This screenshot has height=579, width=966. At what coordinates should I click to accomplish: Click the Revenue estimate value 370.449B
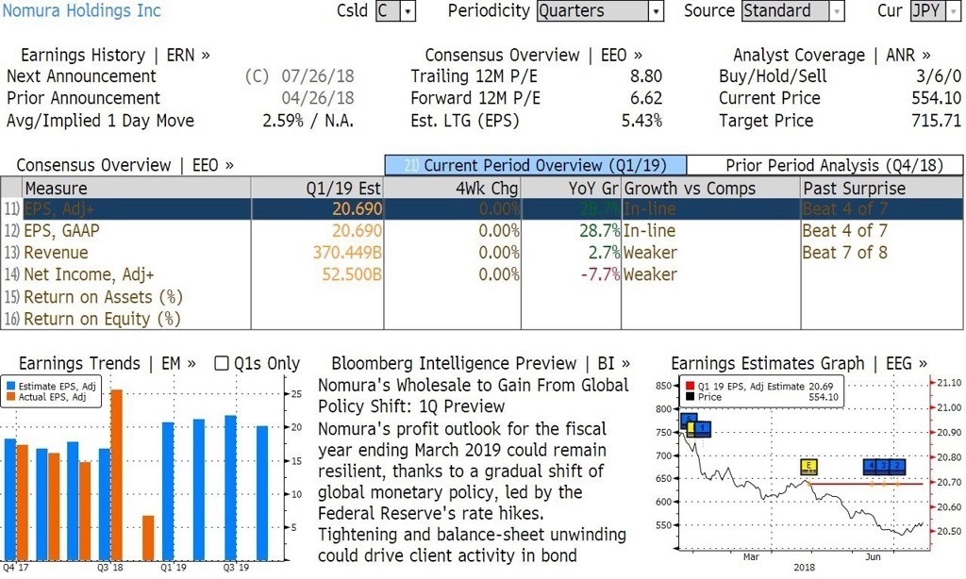[347, 253]
